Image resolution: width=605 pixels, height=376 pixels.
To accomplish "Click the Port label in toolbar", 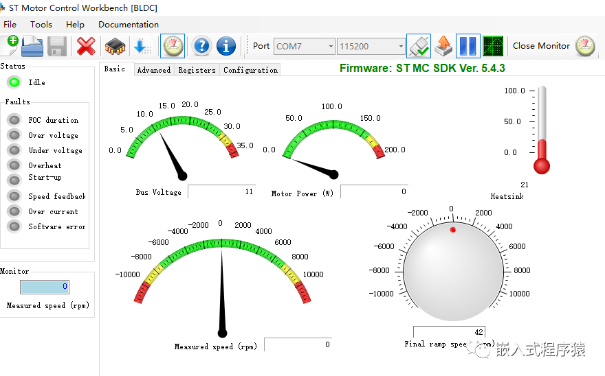I will coord(261,46).
